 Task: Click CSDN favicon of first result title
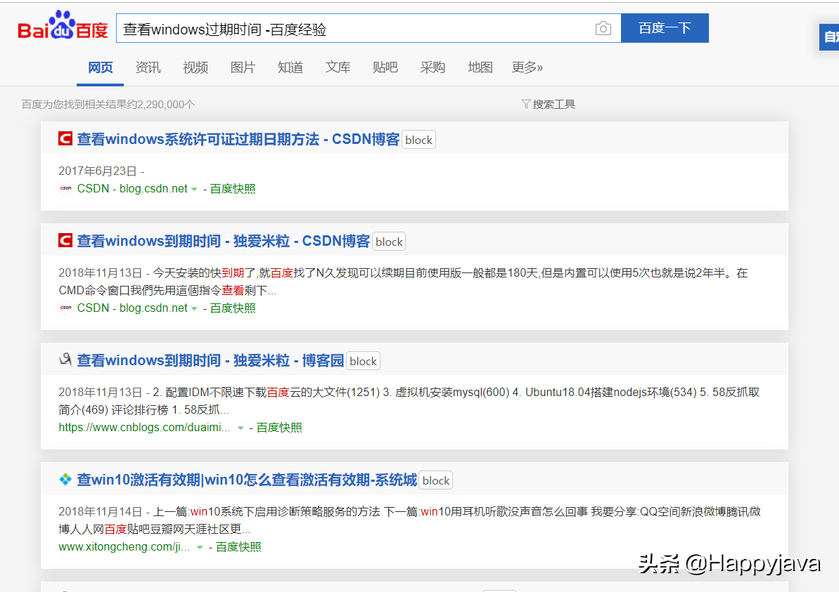[x=65, y=139]
